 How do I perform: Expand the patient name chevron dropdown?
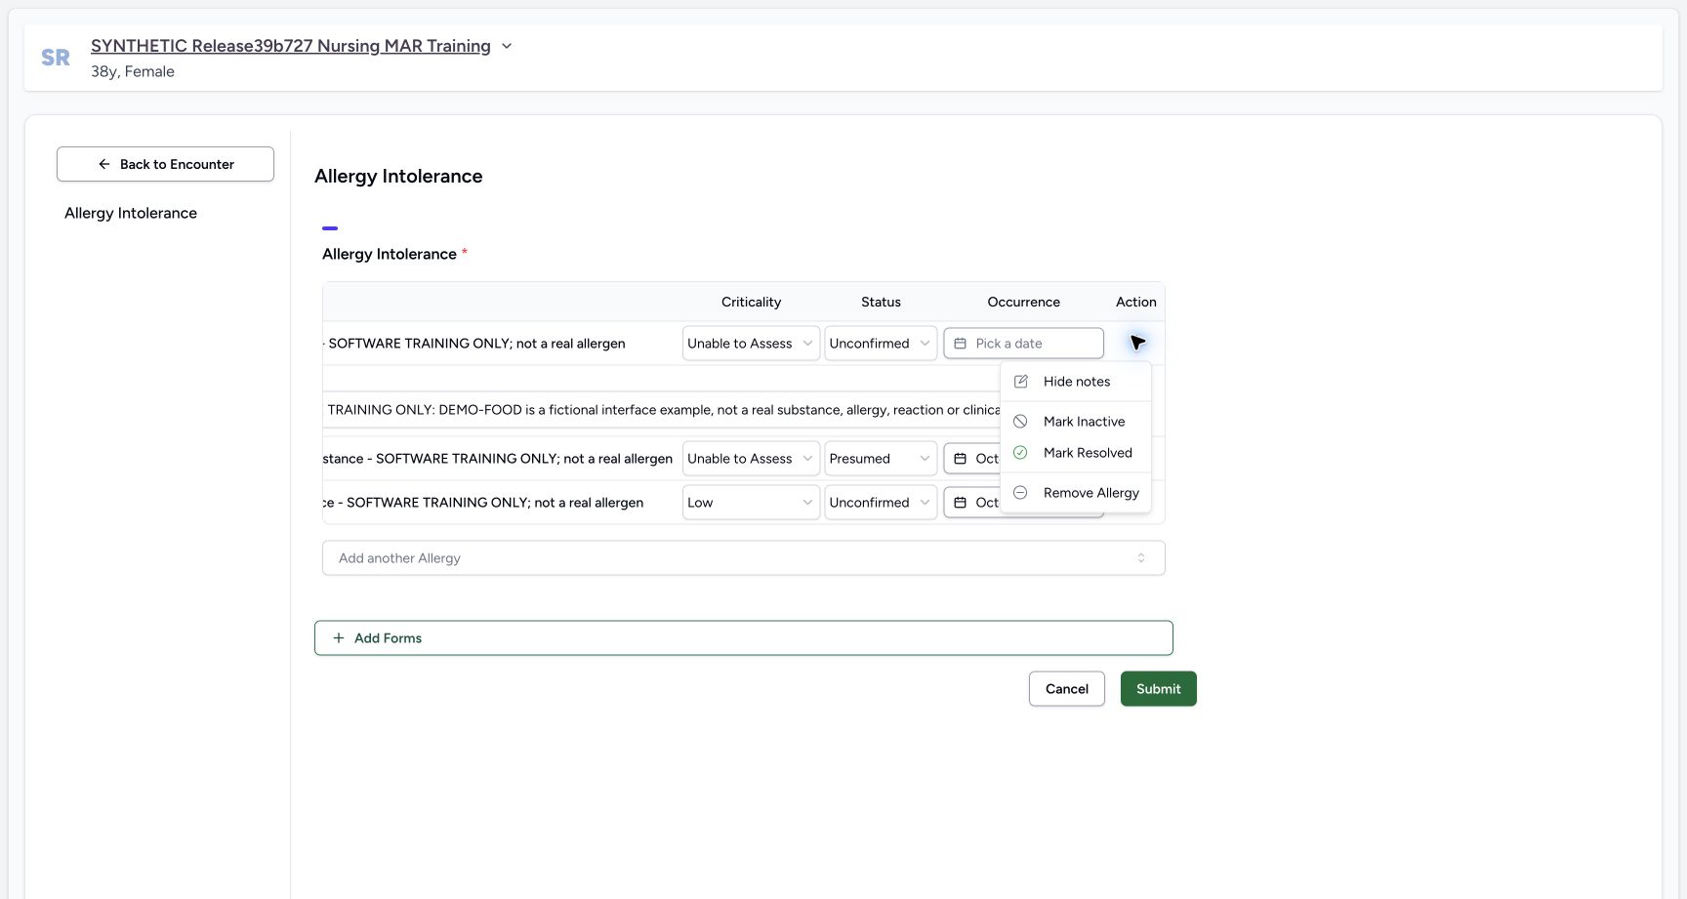pos(507,46)
